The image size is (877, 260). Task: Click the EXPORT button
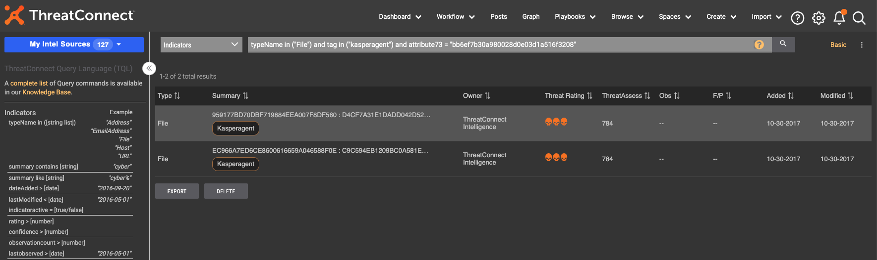[x=177, y=191]
